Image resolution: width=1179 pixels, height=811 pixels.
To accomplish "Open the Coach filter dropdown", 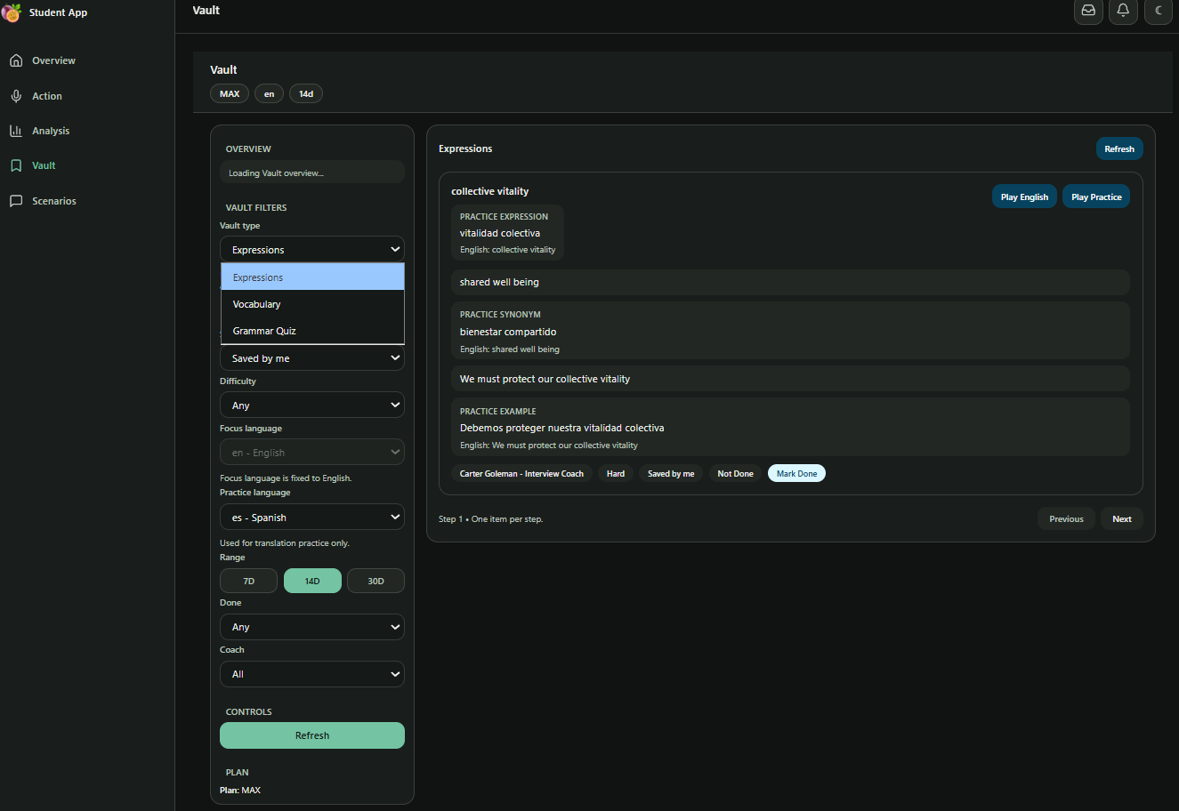I will (312, 674).
